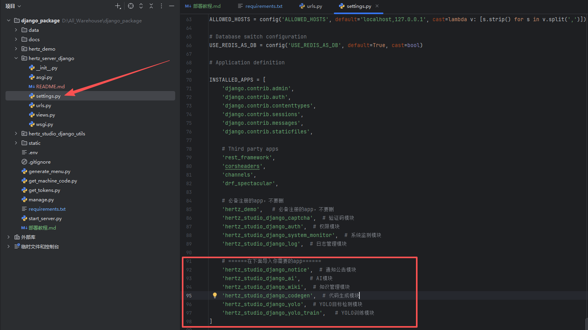Close the settings.py editor tab
Viewport: 588px width, 330px height.
tap(377, 6)
